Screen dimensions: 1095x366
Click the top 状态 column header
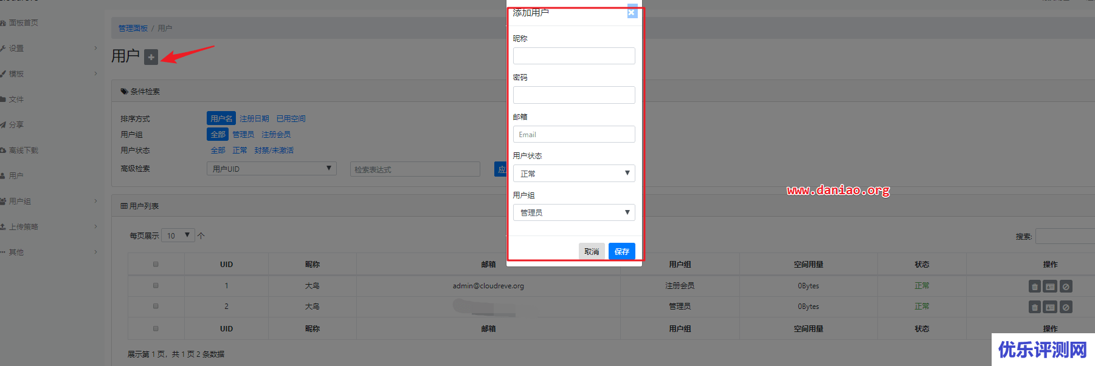point(922,265)
